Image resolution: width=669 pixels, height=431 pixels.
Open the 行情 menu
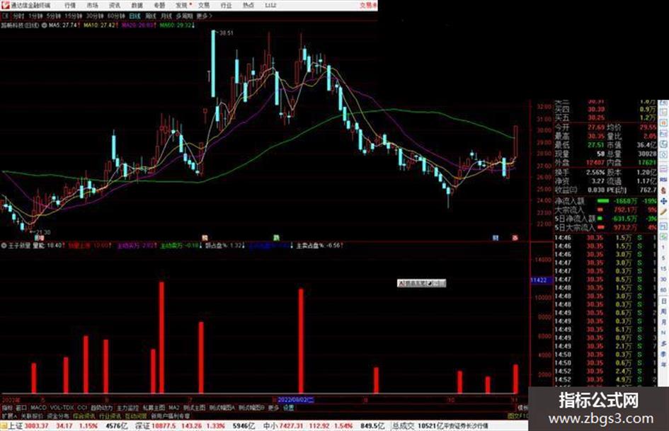click(x=70, y=6)
